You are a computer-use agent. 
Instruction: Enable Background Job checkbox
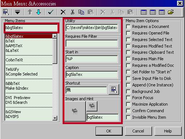click(128, 91)
